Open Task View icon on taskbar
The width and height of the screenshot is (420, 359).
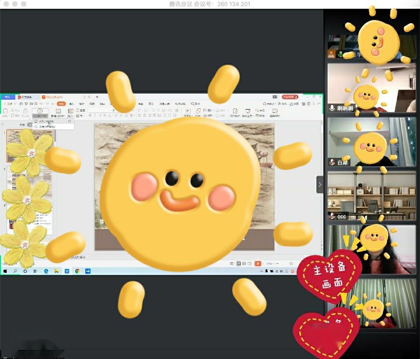pyautogui.click(x=35, y=271)
